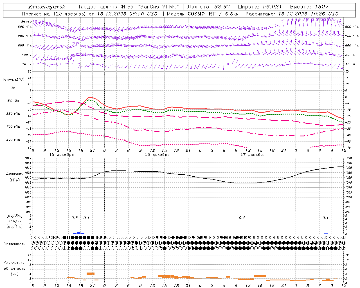
Task: Select the 'Td 2м' dew point legend entry
Action: 13,101
